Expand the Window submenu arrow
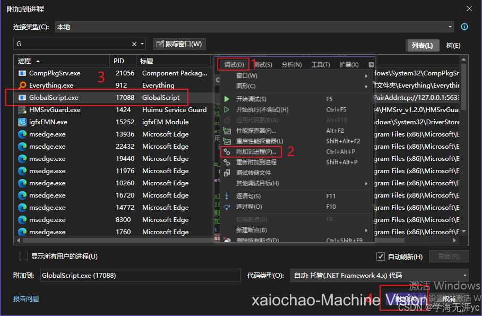This screenshot has height=316, width=482. 366,76
